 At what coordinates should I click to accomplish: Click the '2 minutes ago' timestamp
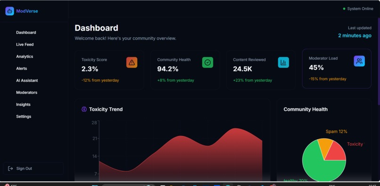355,36
